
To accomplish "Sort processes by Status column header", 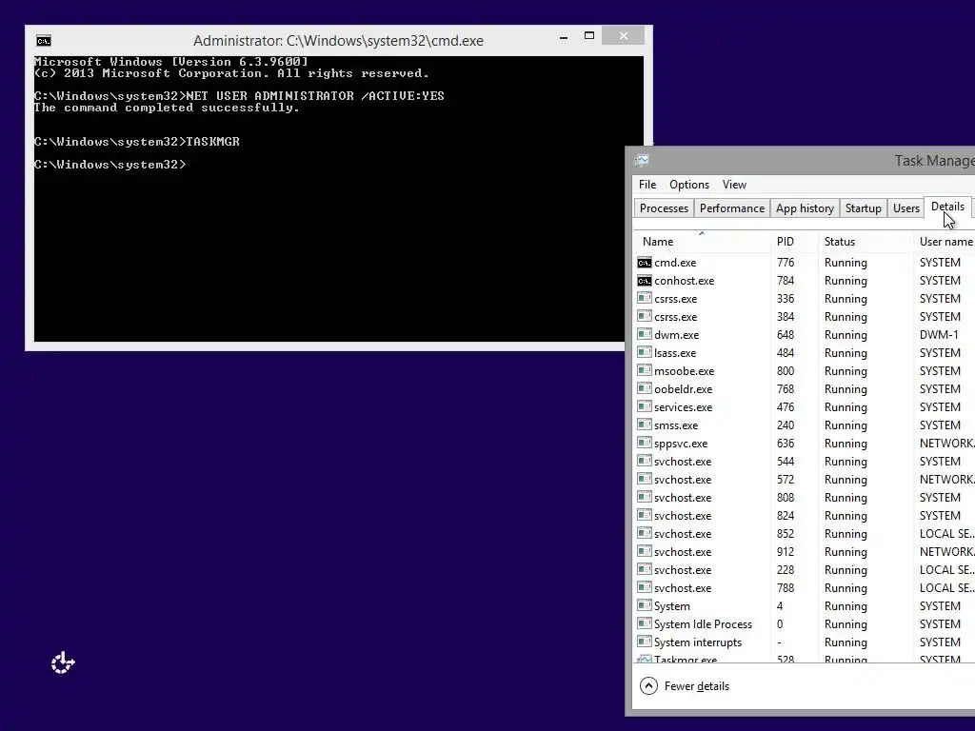I will coord(866,241).
